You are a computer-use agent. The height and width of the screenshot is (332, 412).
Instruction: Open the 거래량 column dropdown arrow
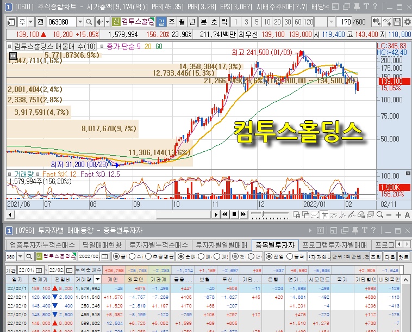coord(97,279)
